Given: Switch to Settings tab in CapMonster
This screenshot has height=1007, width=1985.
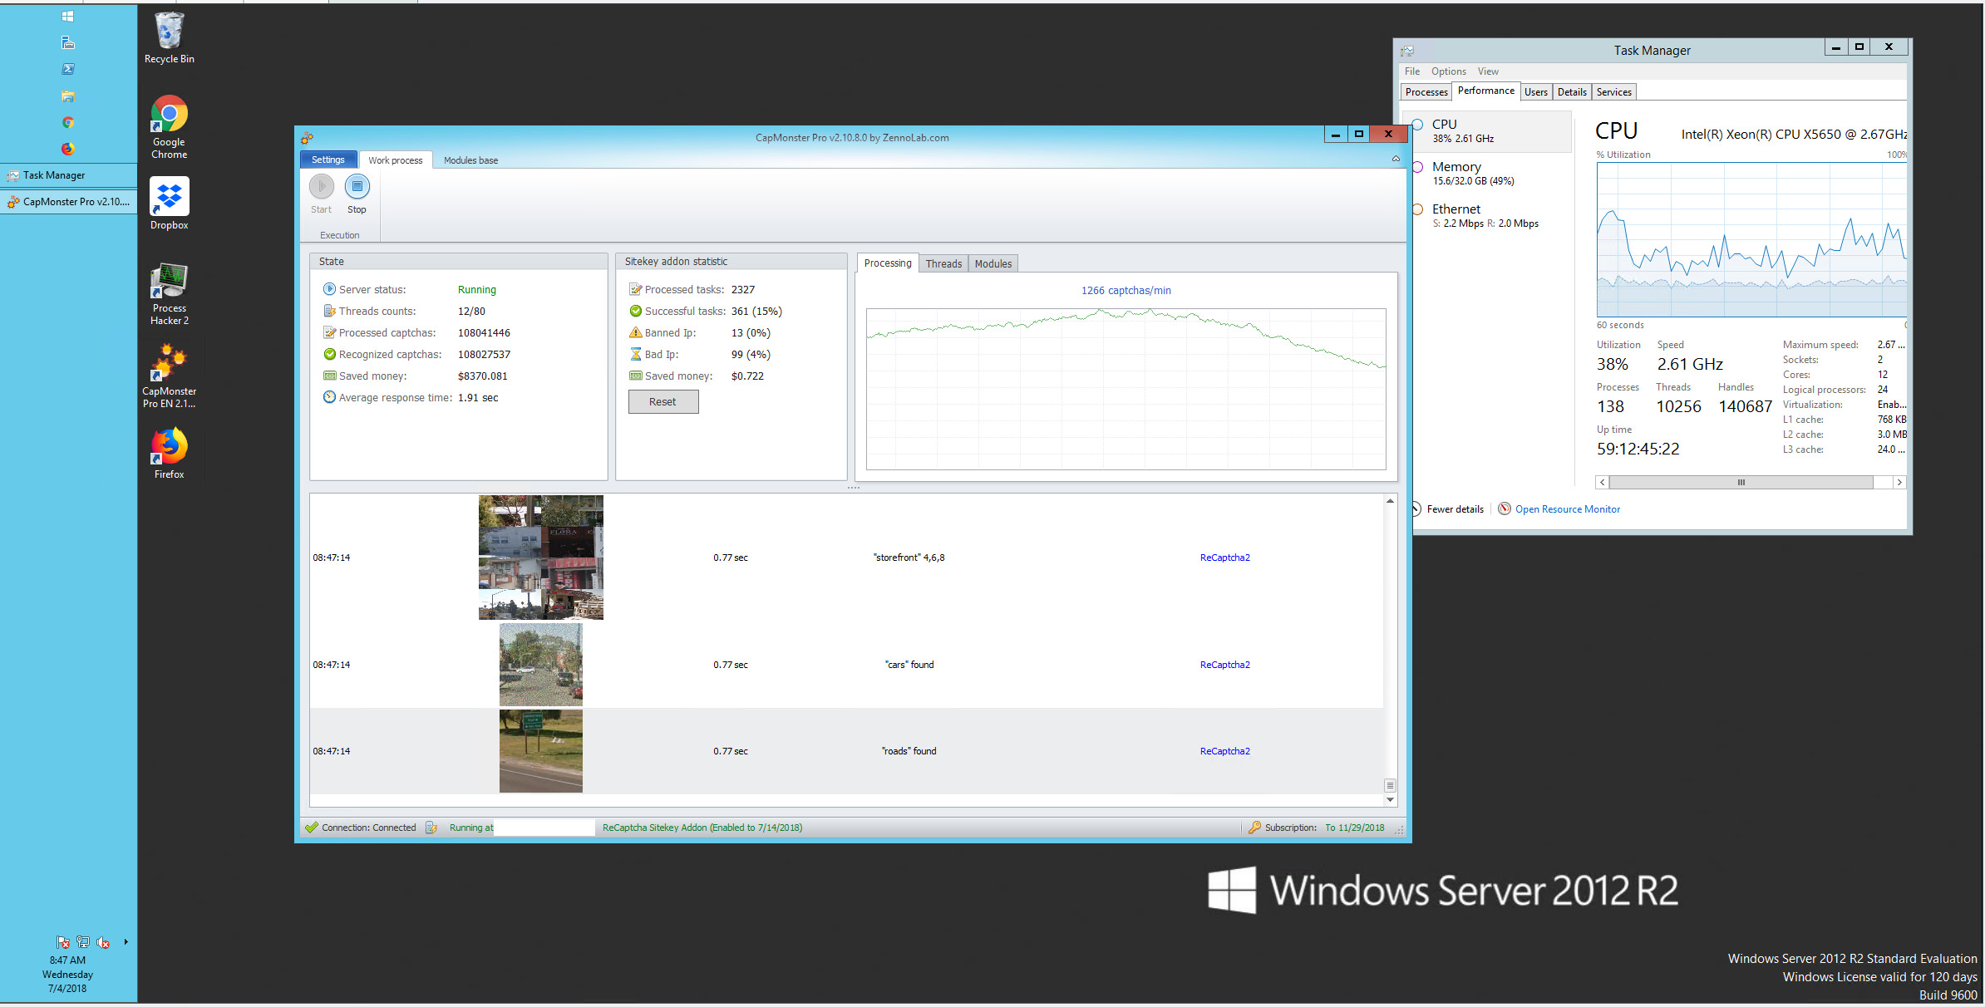Looking at the screenshot, I should tap(328, 160).
